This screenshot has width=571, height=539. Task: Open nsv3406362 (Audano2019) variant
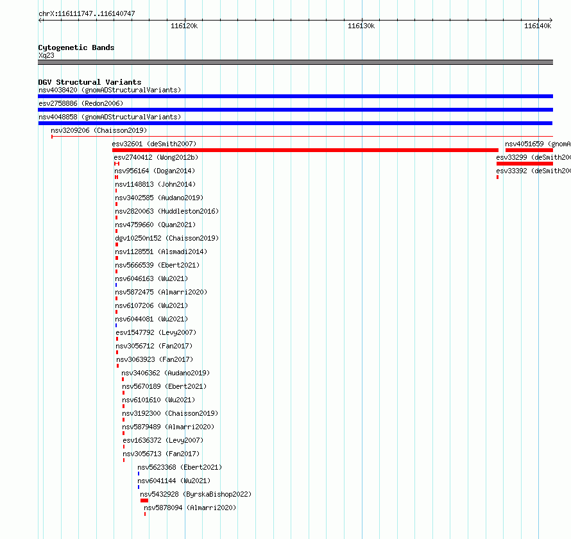166,373
